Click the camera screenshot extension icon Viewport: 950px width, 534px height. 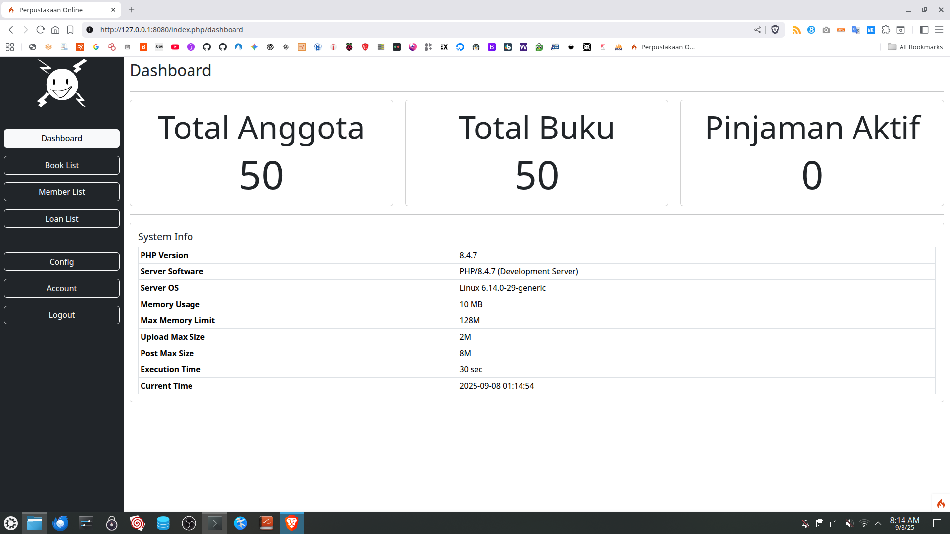click(826, 30)
